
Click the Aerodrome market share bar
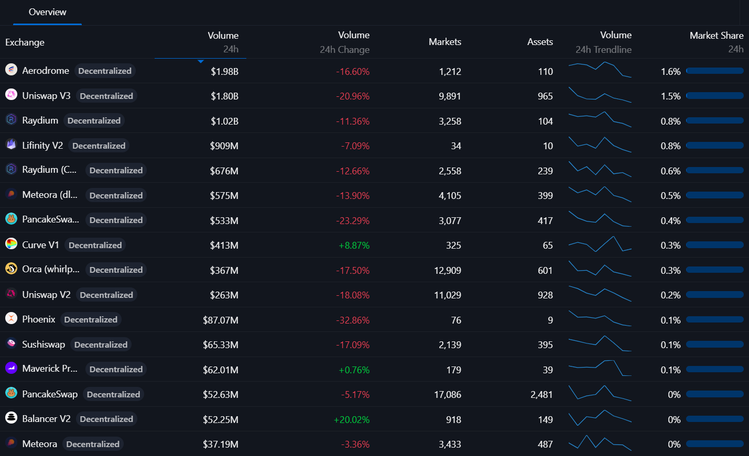715,71
